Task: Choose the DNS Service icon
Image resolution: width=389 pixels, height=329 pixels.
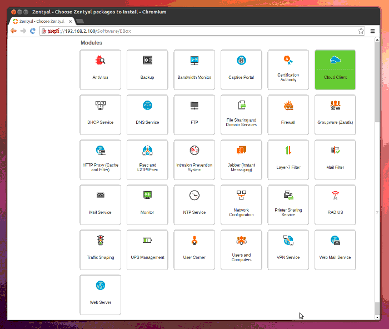Action: pyautogui.click(x=147, y=106)
